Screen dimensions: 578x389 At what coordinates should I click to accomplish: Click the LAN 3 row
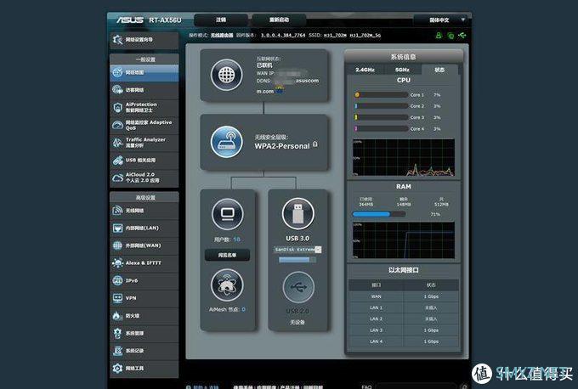pyautogui.click(x=404, y=330)
